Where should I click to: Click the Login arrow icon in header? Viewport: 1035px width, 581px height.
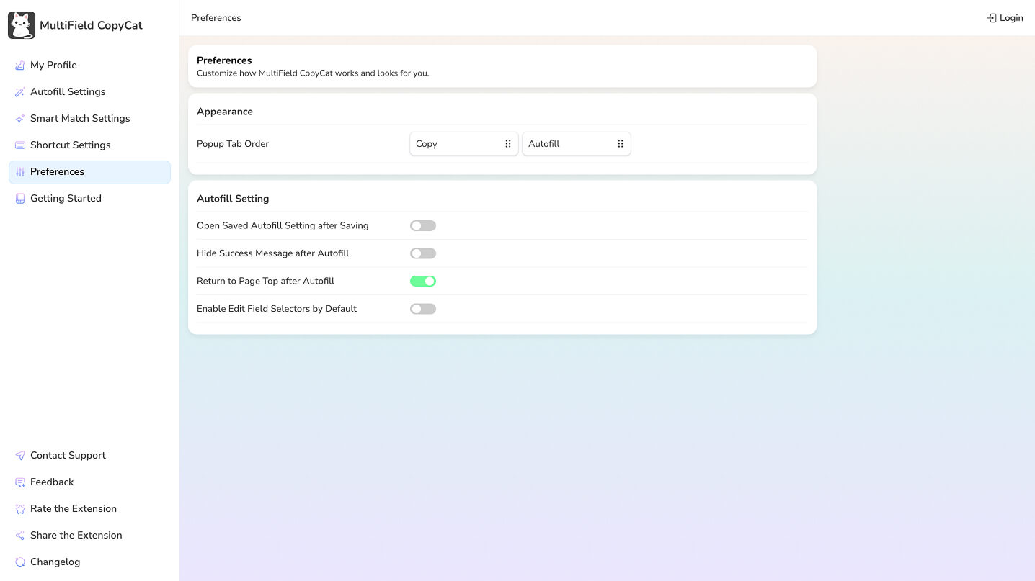pyautogui.click(x=992, y=18)
